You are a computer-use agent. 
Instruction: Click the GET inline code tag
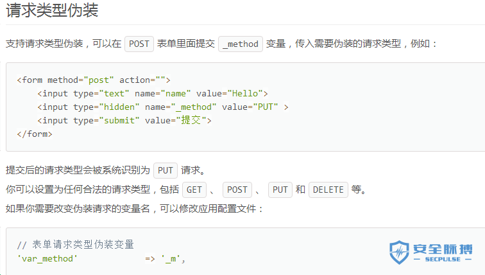(194, 190)
